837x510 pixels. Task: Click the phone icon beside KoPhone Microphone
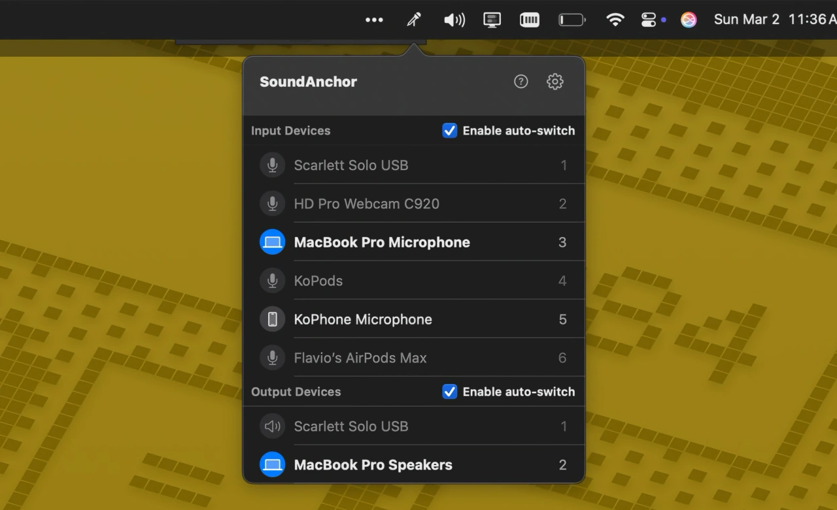point(272,319)
